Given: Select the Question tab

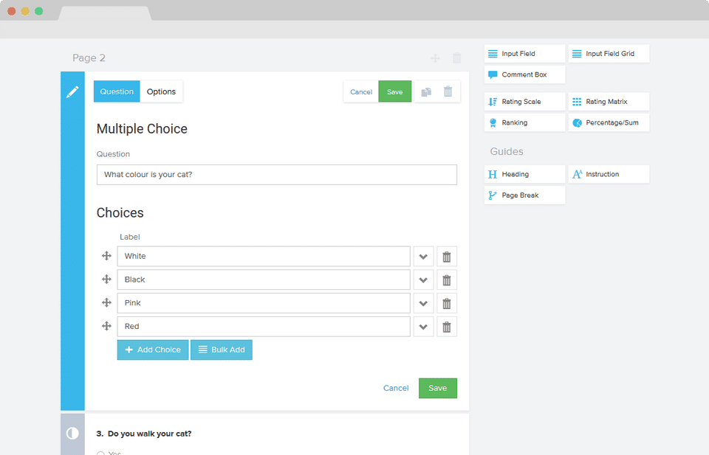Looking at the screenshot, I should [x=117, y=91].
